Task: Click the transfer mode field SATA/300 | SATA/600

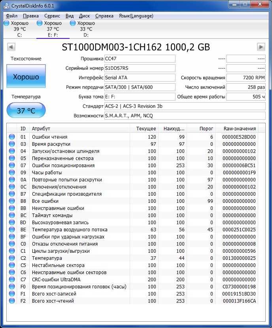Action: [140, 87]
